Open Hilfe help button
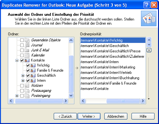Image resolution: width=159 pixels, height=124 pixels. pyautogui.click(x=143, y=116)
